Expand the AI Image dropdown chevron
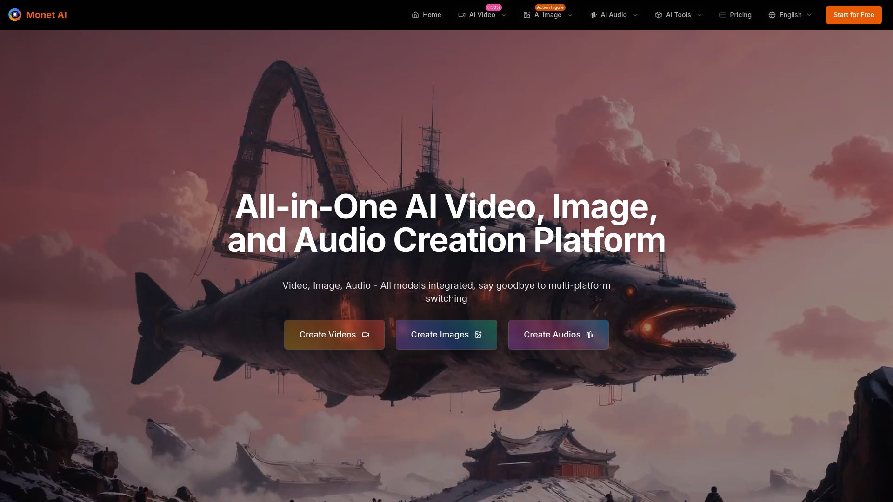Screen dimensions: 893x502 pos(570,15)
